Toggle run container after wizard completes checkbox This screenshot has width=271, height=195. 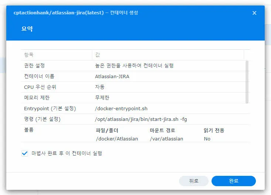(x=25, y=153)
